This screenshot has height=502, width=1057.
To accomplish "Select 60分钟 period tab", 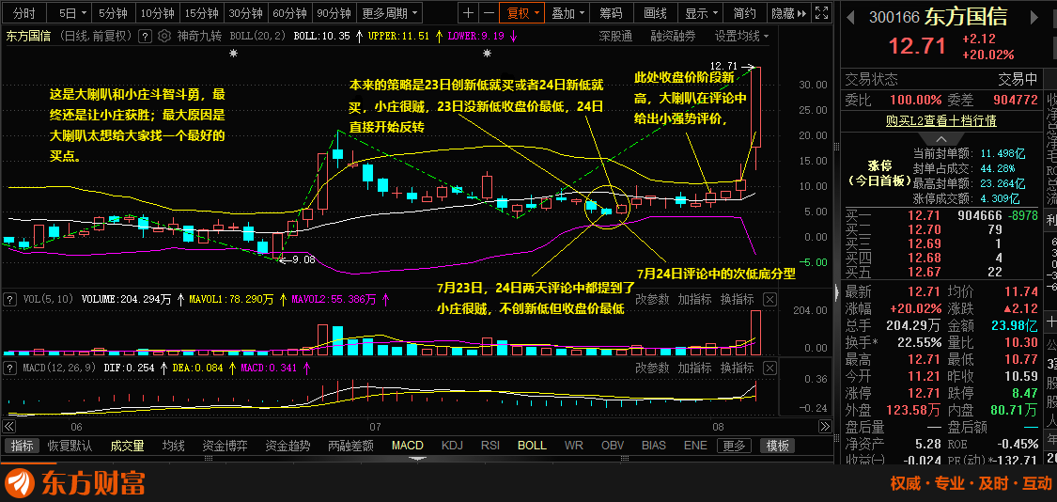I will (290, 12).
